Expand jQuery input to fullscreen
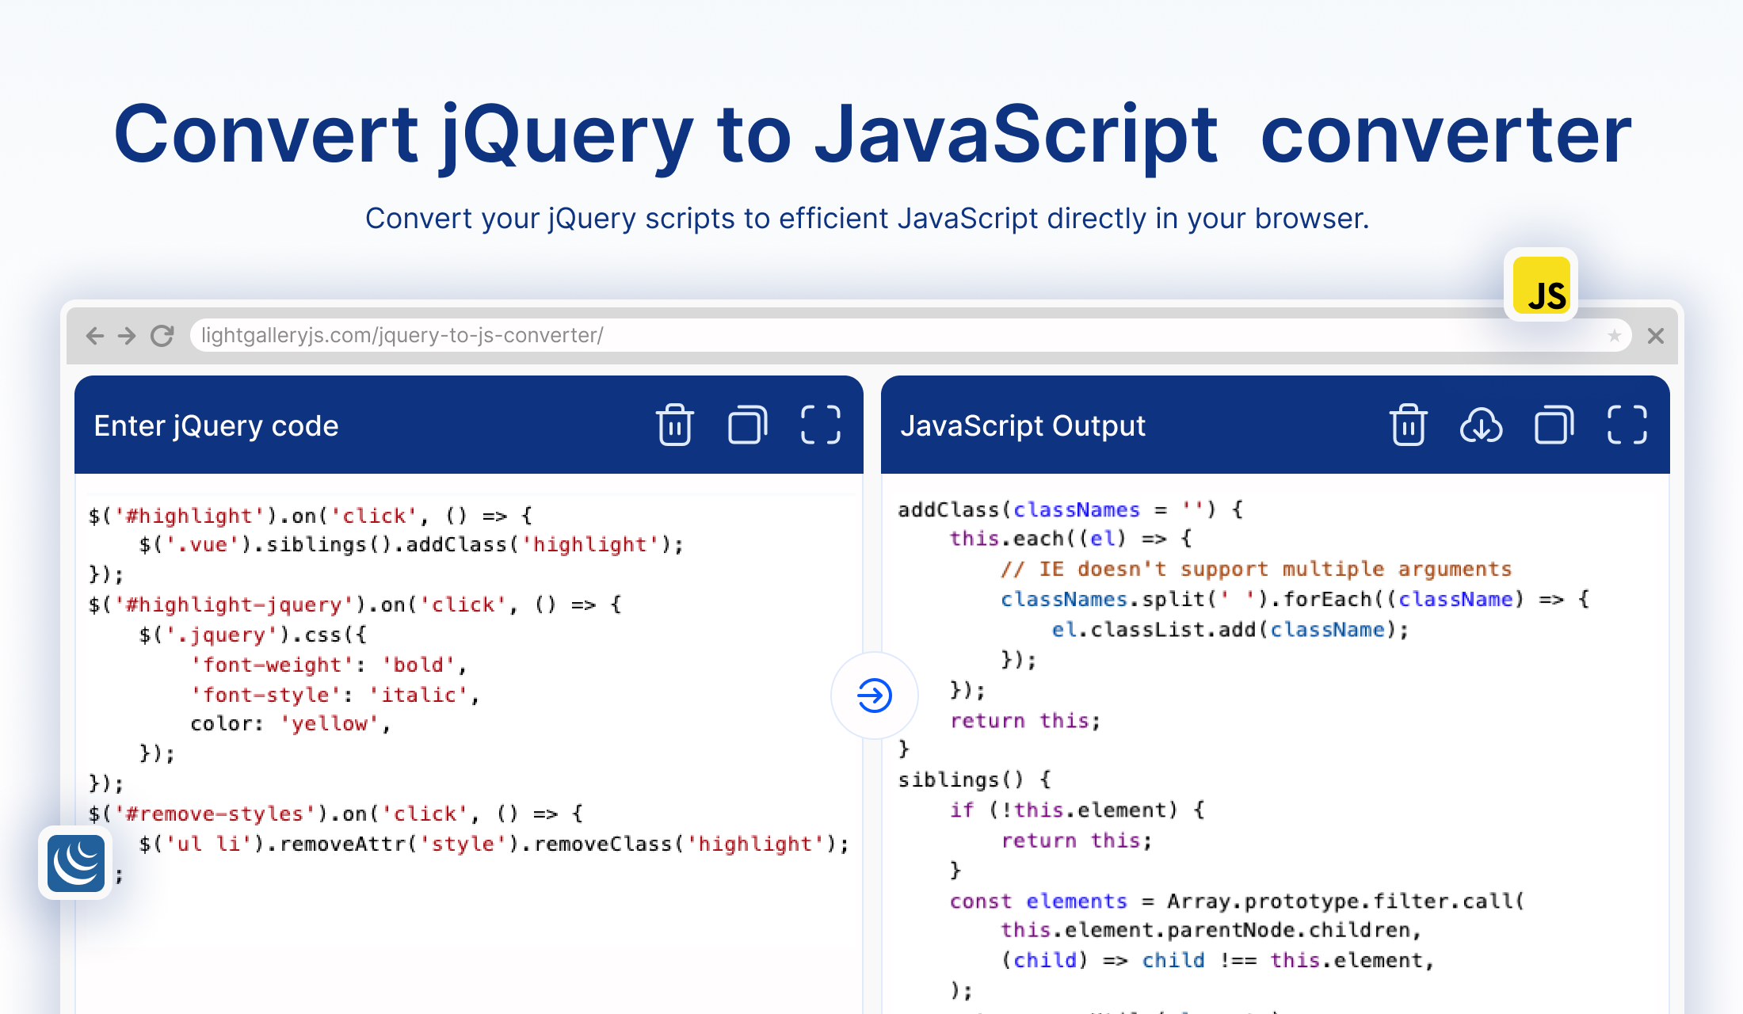This screenshot has width=1743, height=1014. [821, 425]
